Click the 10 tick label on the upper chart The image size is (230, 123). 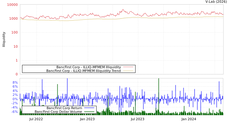pos(15,46)
